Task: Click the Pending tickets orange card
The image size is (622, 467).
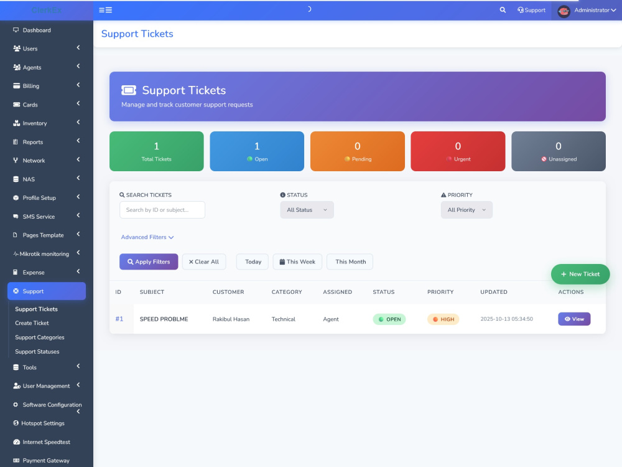Action: pyautogui.click(x=358, y=151)
